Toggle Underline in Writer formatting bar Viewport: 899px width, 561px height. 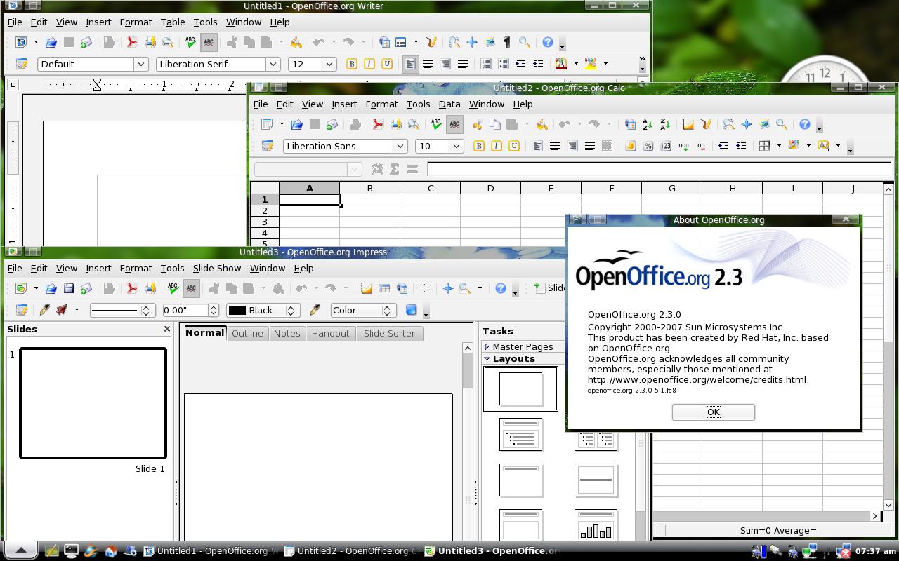coord(387,64)
